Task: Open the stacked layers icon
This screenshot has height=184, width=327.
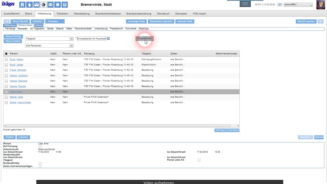Action: pos(65,4)
